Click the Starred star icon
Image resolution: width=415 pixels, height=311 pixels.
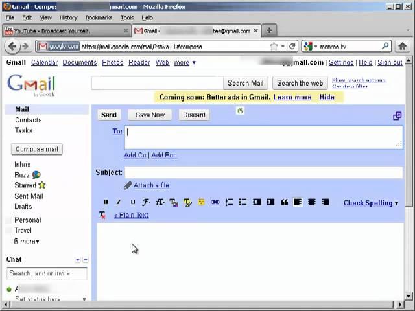tap(42, 185)
